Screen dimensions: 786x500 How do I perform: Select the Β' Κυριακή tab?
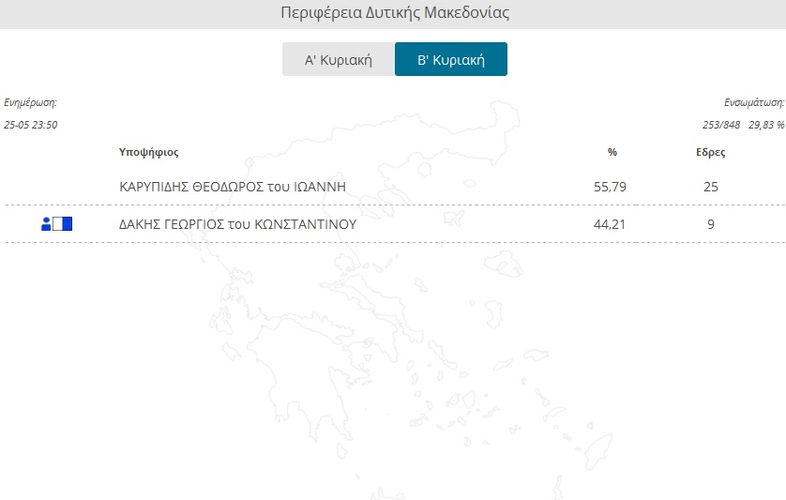451,59
